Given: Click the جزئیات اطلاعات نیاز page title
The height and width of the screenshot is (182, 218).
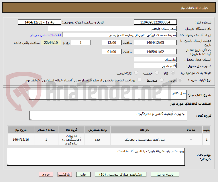Looking at the screenshot, I should (x=195, y=8).
